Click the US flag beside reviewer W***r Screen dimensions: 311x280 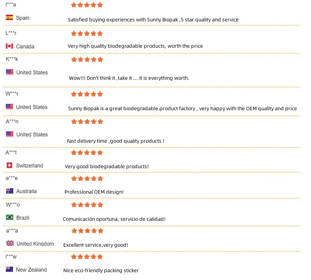coord(9,107)
